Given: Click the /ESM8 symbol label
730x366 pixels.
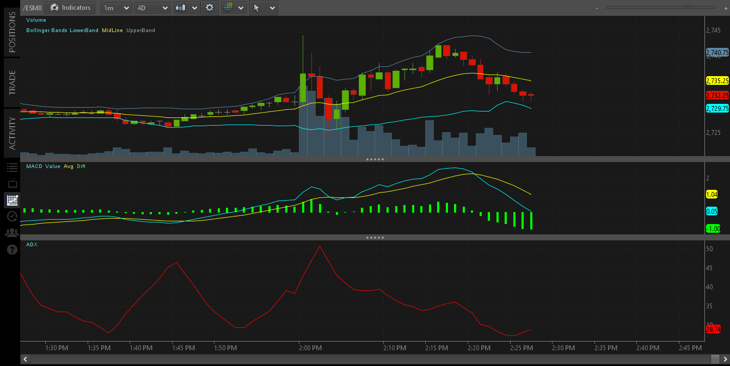Looking at the screenshot, I should (x=32, y=8).
